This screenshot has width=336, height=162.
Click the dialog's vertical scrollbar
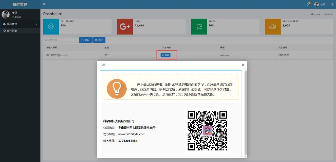[x=246, y=113]
